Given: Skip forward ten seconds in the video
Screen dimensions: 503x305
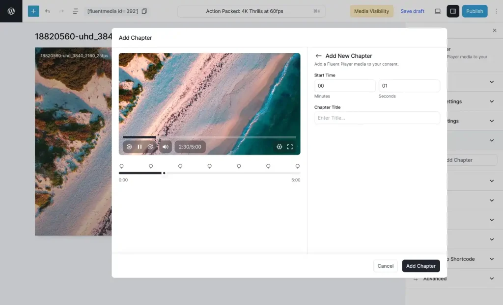Looking at the screenshot, I should [151, 147].
